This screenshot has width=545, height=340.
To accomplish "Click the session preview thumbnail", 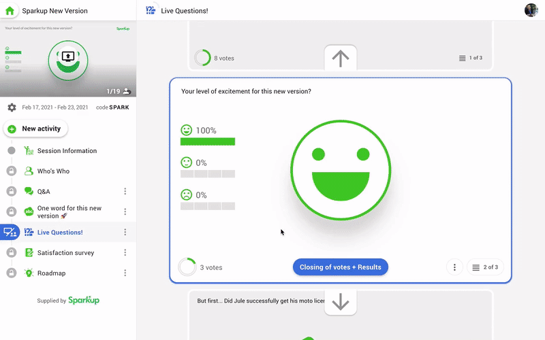I will coord(68,60).
